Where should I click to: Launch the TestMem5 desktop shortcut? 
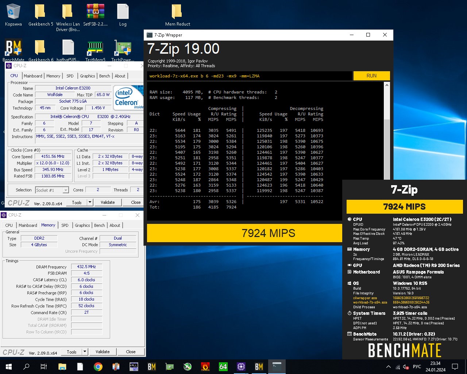95,50
